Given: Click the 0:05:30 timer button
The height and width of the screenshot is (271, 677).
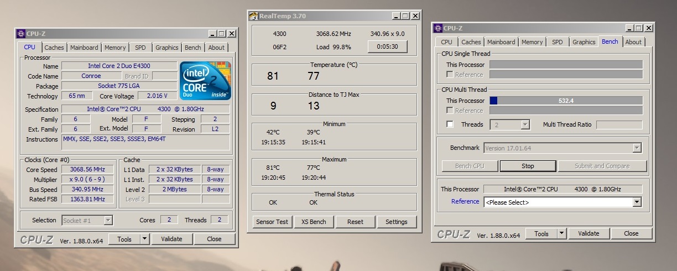Looking at the screenshot, I should coord(387,47).
